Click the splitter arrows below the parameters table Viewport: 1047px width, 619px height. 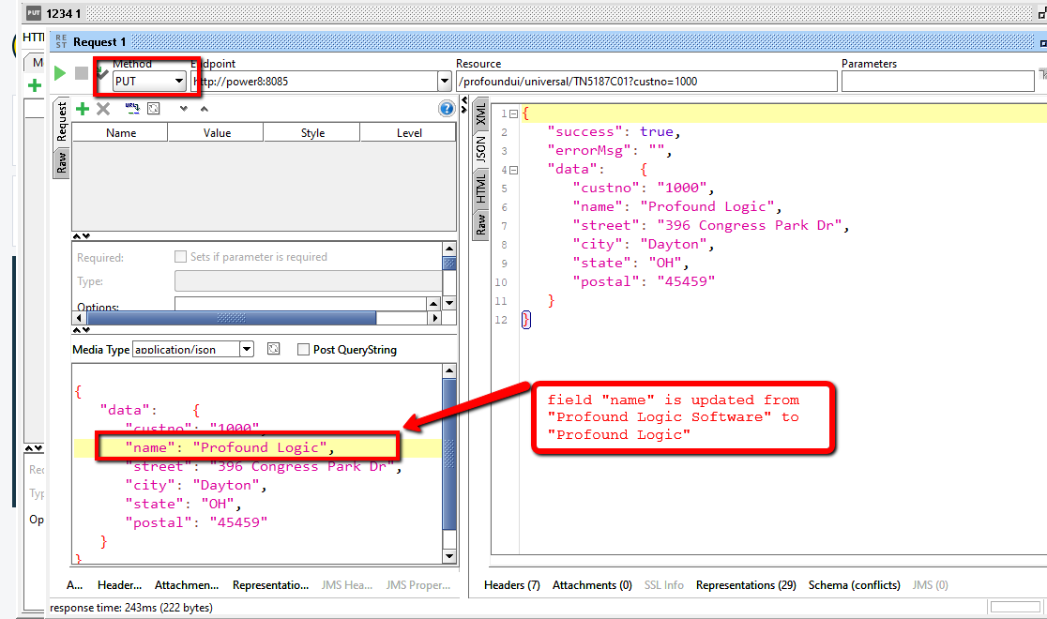[x=82, y=235]
